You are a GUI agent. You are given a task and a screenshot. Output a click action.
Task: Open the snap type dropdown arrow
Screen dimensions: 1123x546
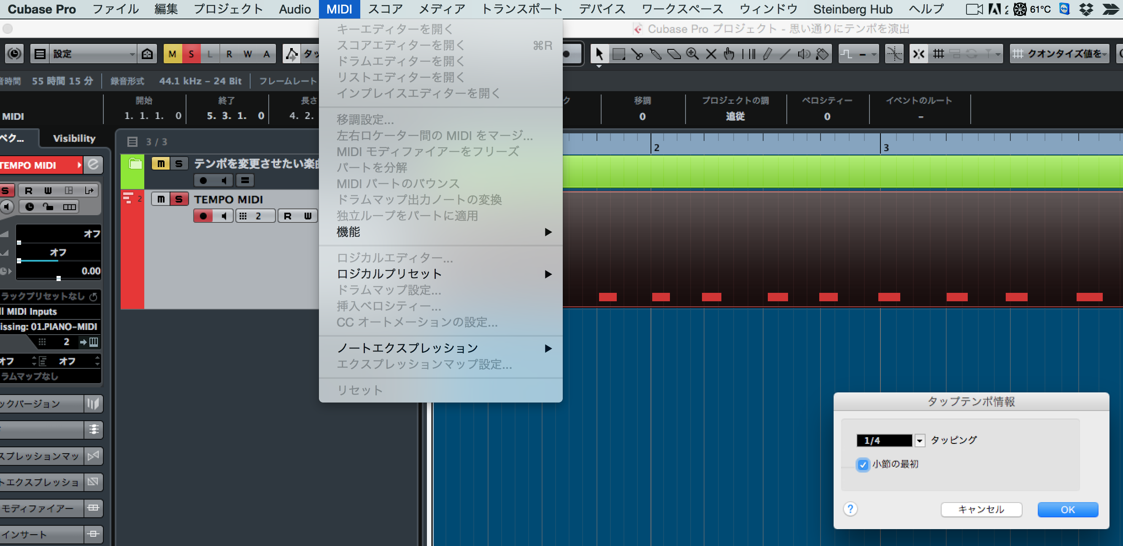[x=997, y=54]
